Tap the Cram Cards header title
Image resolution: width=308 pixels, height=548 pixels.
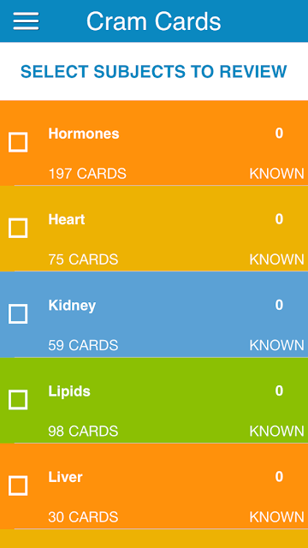[154, 21]
